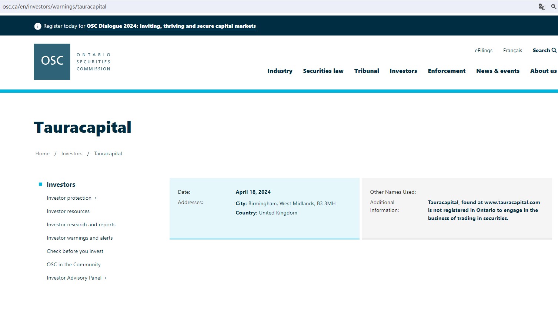Screen dimensions: 558x311
Task: Go to Investors breadcrumb link
Action: [x=72, y=154]
